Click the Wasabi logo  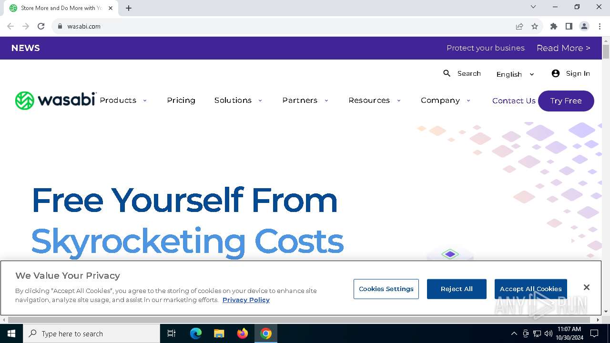click(x=56, y=101)
